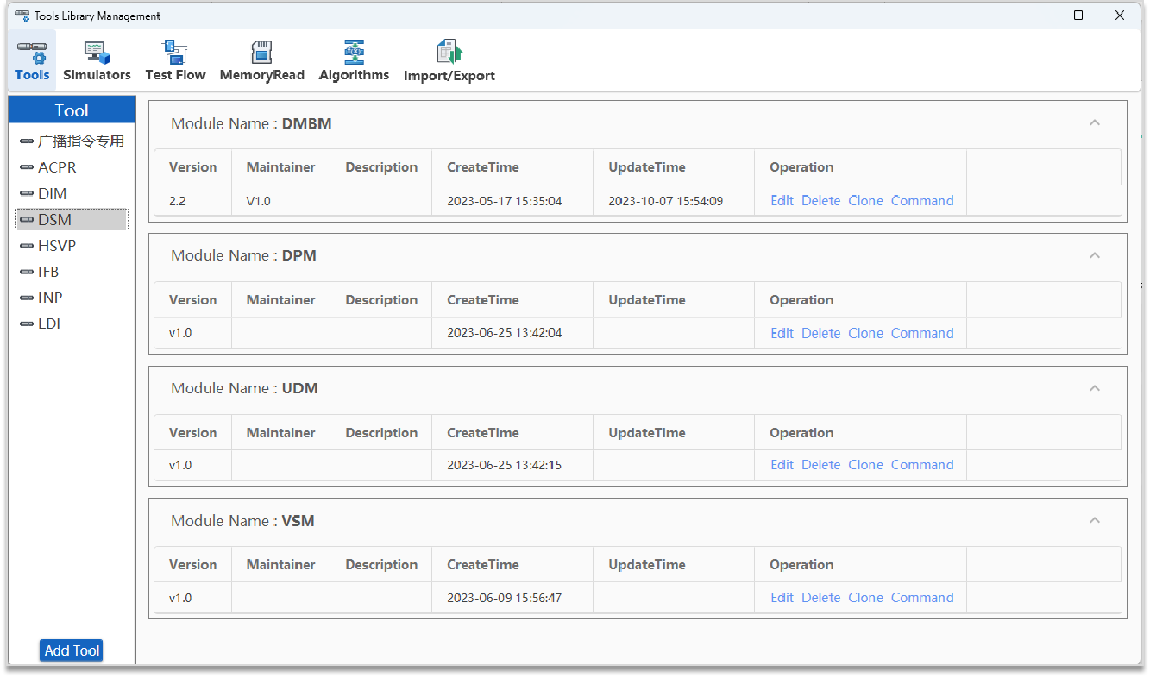Viewport: 1150px width, 678px height.
Task: Clone the DMBM module version
Action: pyautogui.click(x=865, y=200)
